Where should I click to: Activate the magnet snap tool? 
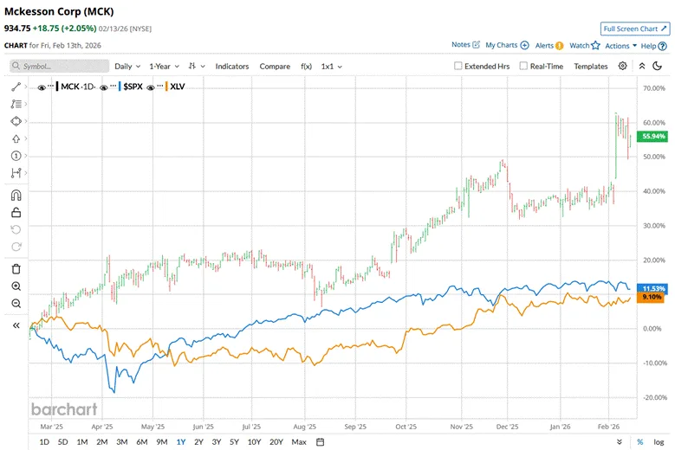(x=16, y=195)
